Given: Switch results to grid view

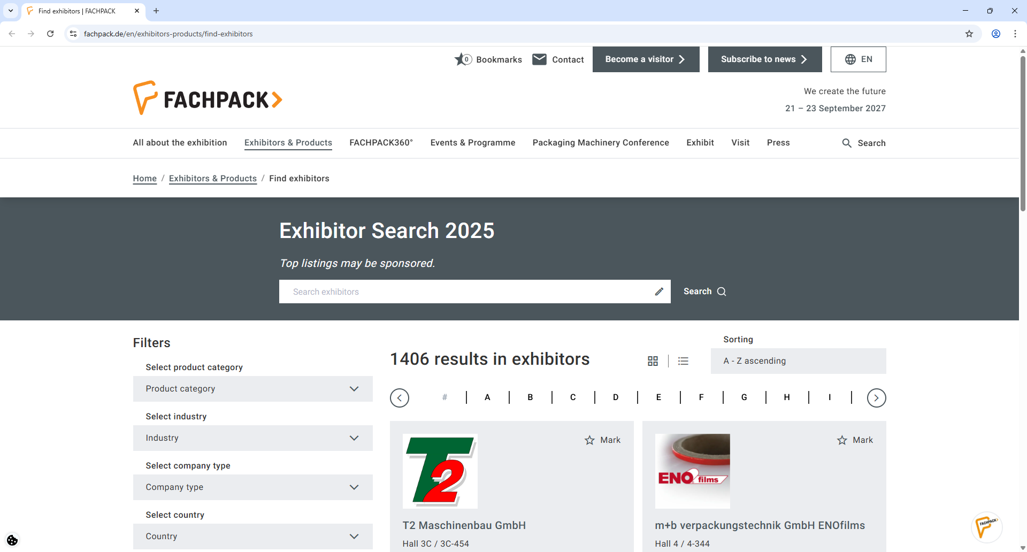Looking at the screenshot, I should tap(653, 361).
